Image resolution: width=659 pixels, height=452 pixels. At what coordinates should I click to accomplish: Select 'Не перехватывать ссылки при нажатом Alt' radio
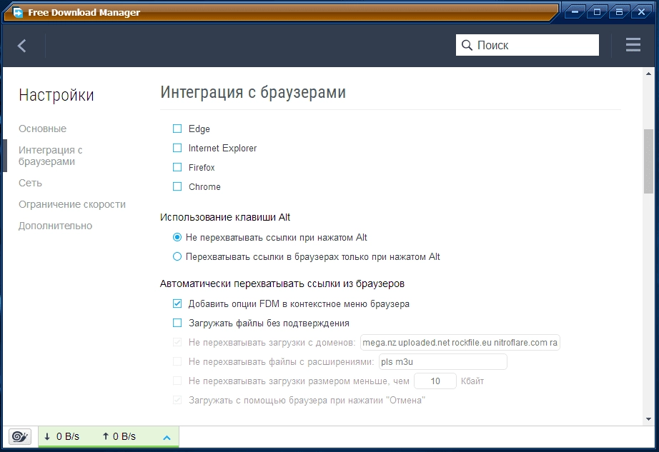coord(177,237)
